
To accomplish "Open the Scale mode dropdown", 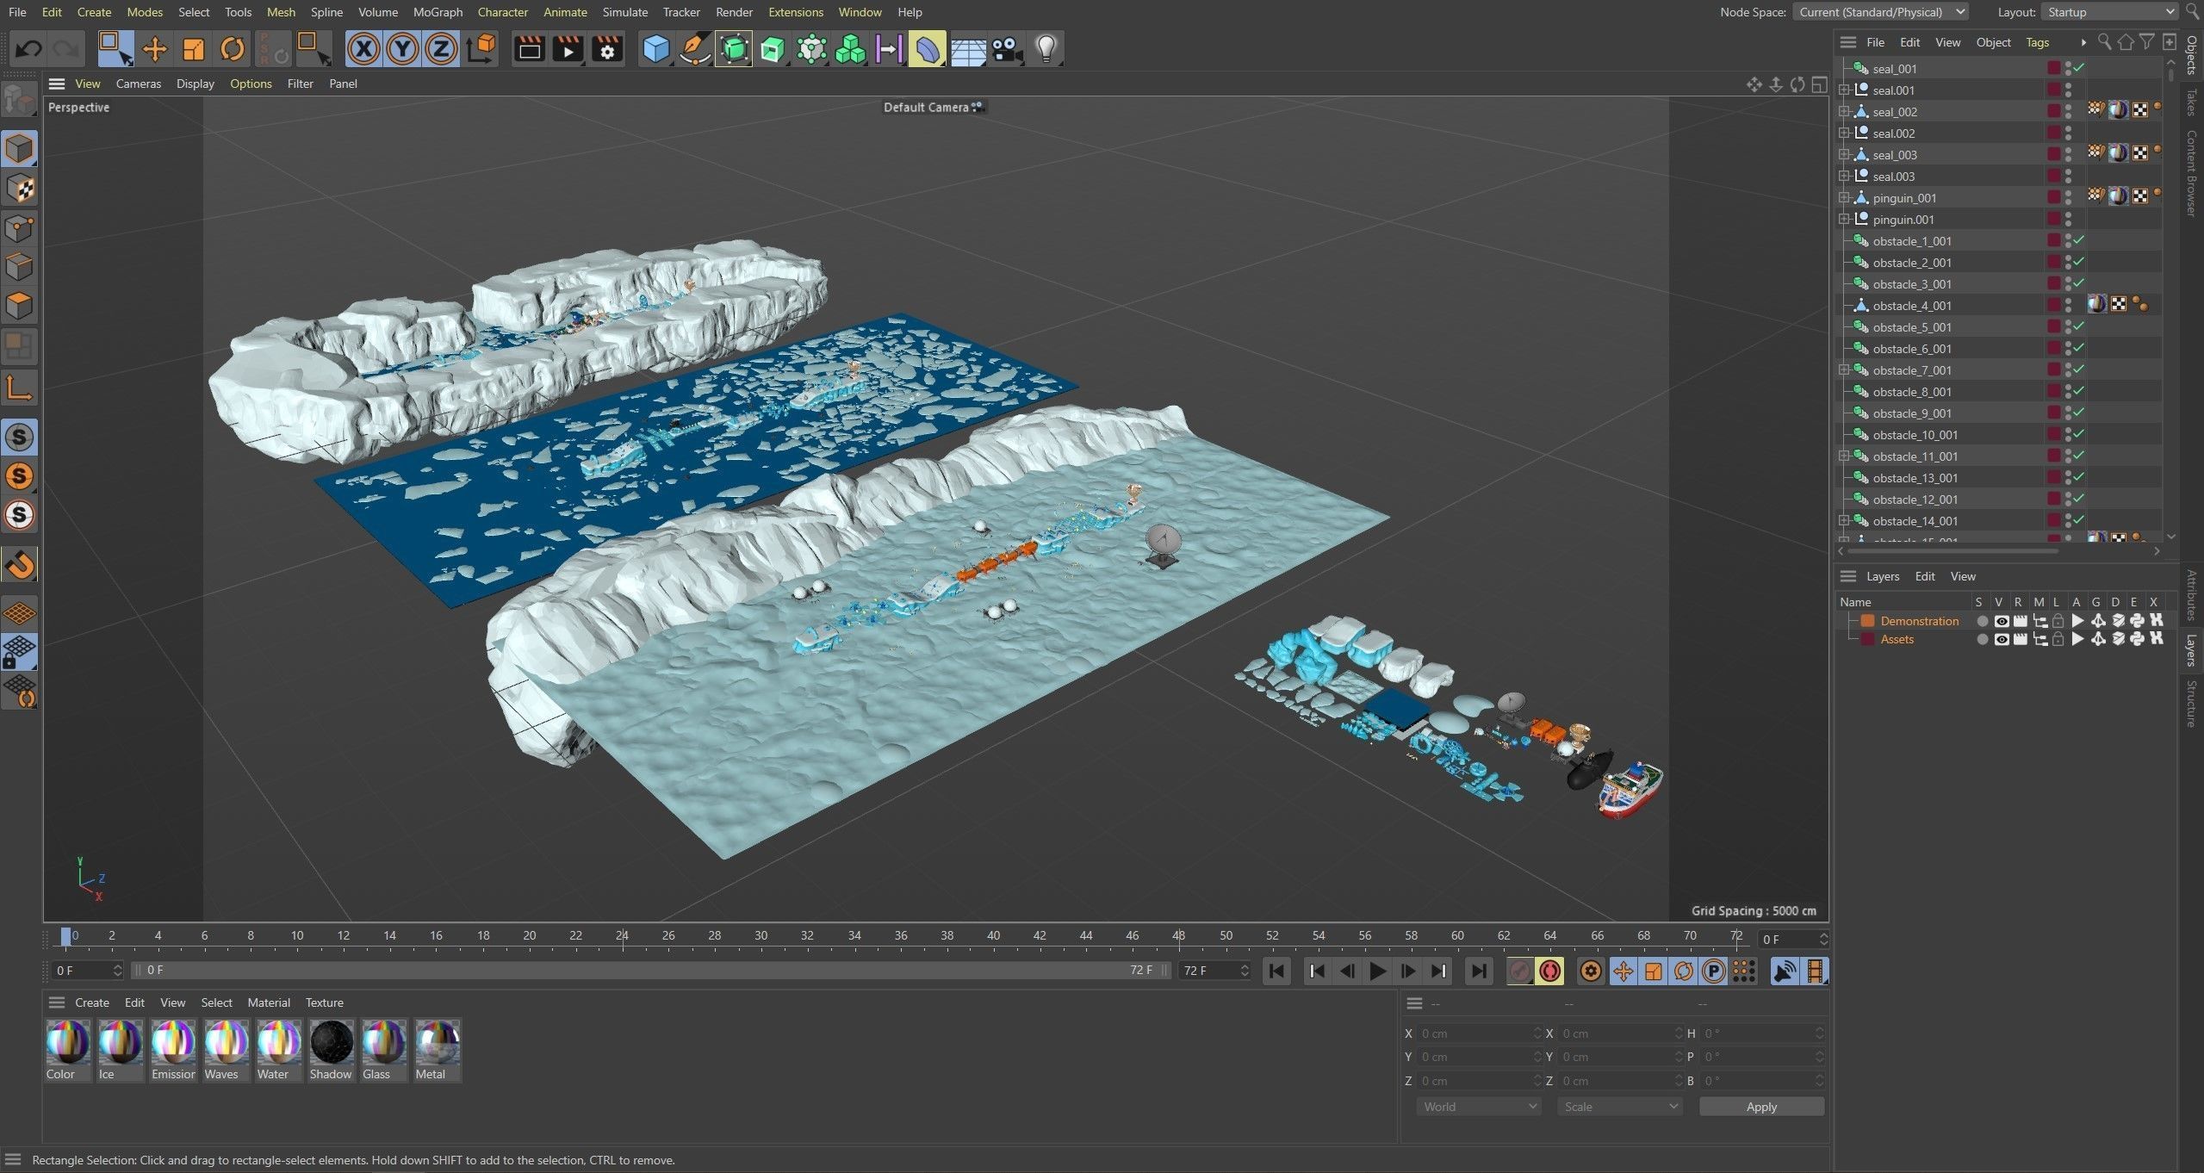I will click(x=1619, y=1107).
